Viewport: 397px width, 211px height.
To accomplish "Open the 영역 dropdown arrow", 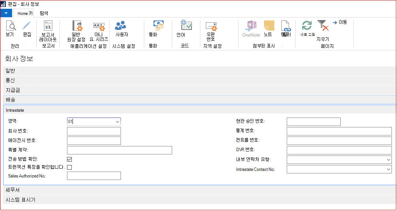I will pyautogui.click(x=118, y=122).
